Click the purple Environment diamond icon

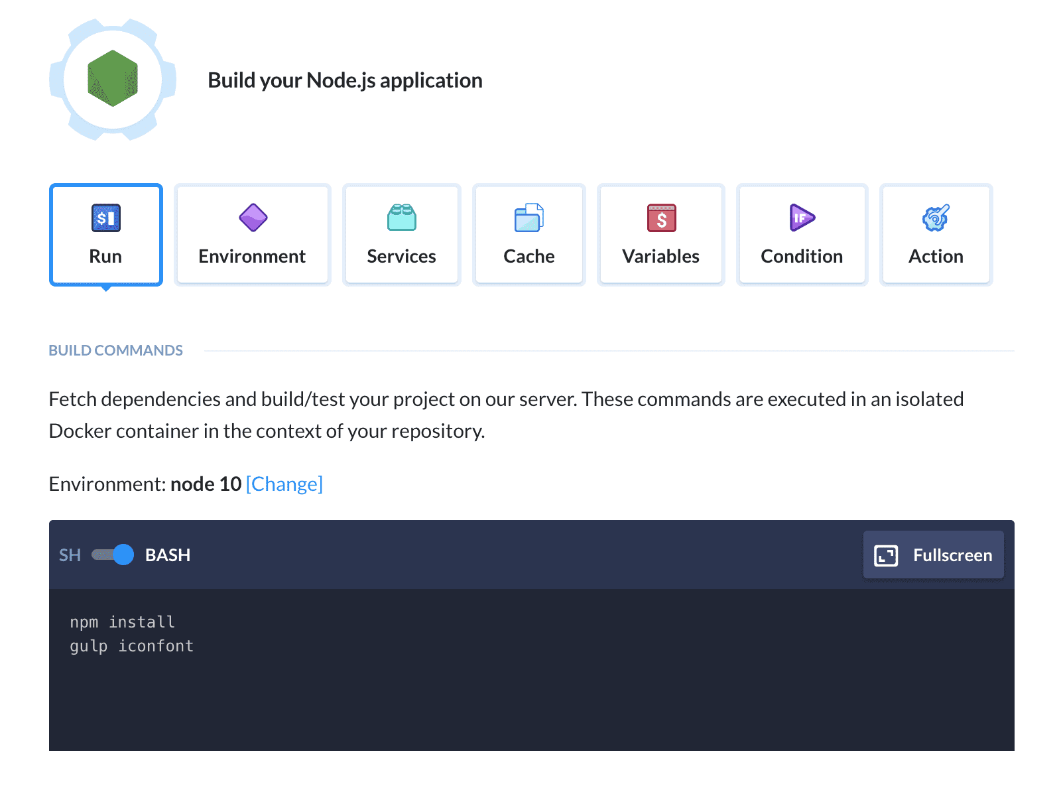tap(253, 218)
